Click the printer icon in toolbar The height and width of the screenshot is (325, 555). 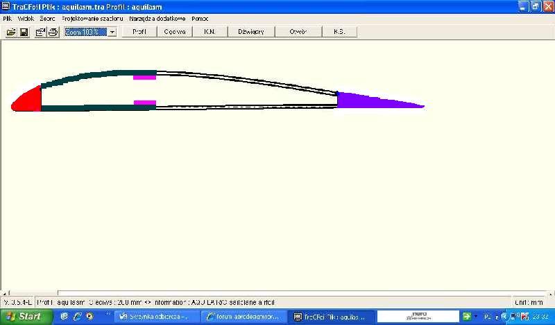point(53,32)
